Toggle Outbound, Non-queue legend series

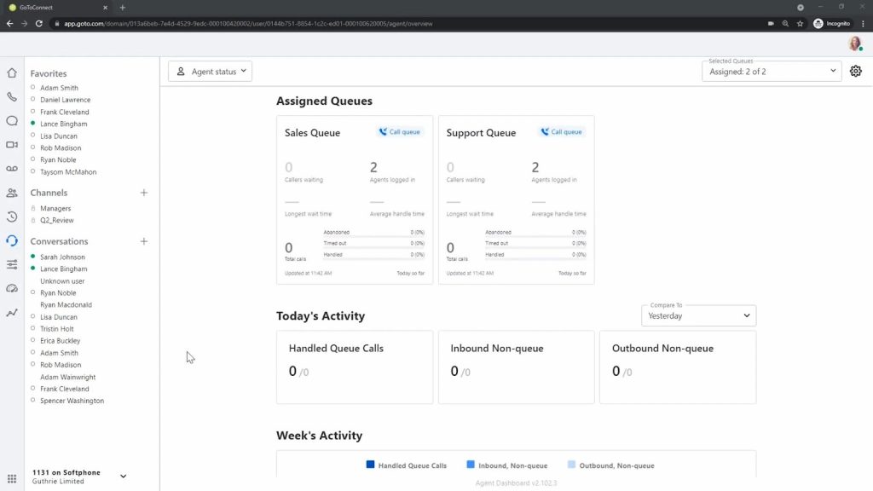(x=610, y=465)
